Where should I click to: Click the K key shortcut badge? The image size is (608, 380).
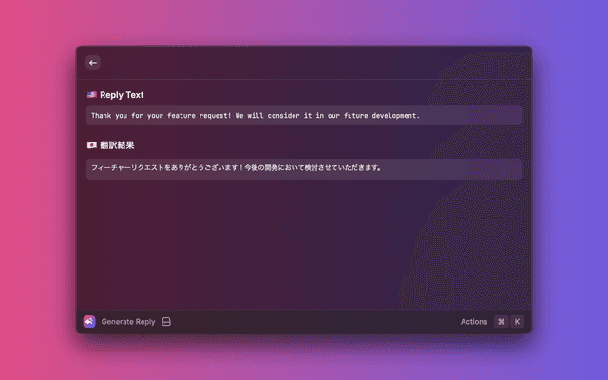click(518, 322)
